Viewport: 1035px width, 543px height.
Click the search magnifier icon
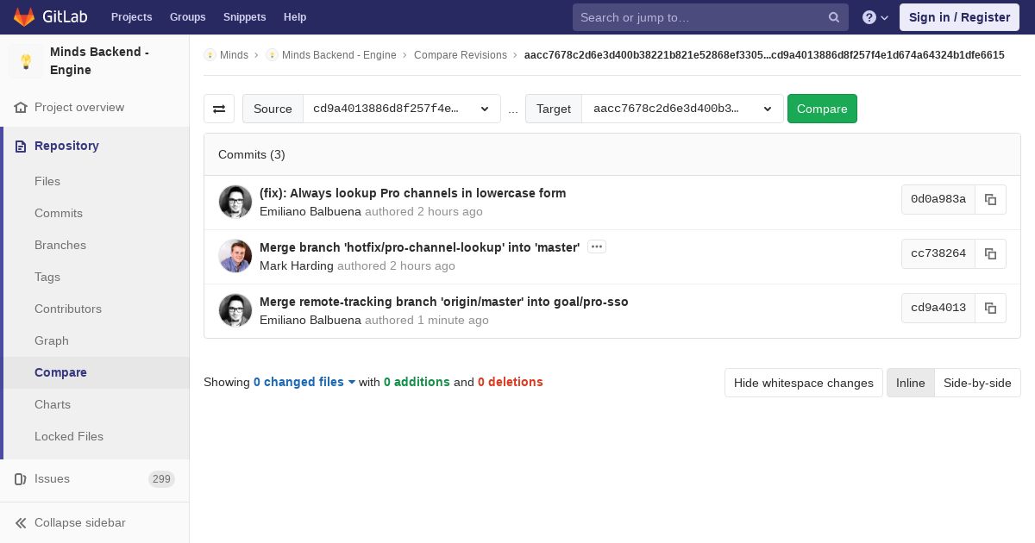tap(834, 17)
